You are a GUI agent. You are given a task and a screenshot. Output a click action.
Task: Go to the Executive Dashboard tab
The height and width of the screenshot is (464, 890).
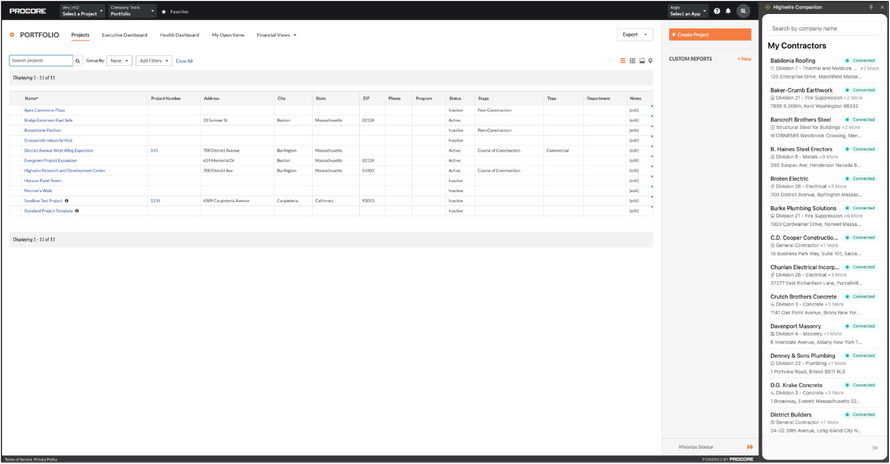pyautogui.click(x=124, y=35)
